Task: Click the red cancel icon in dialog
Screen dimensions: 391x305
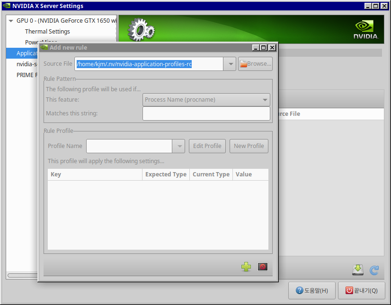Action: point(263,267)
